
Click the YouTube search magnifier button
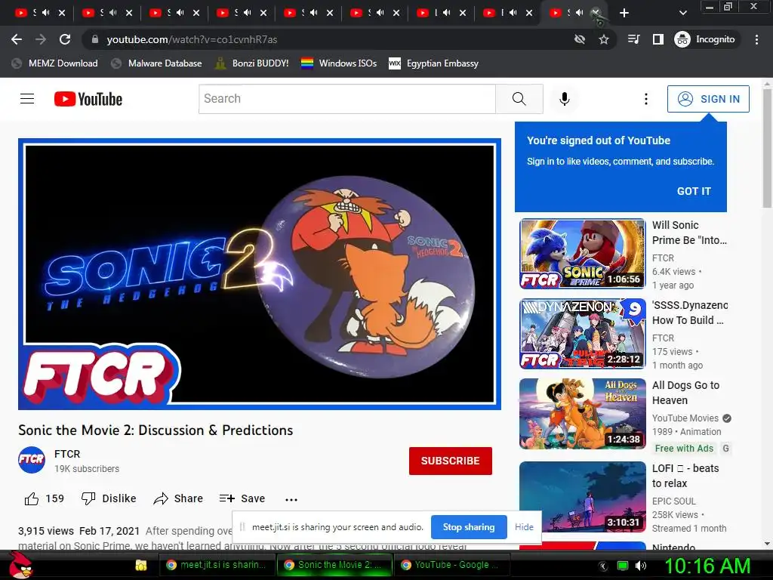click(519, 99)
